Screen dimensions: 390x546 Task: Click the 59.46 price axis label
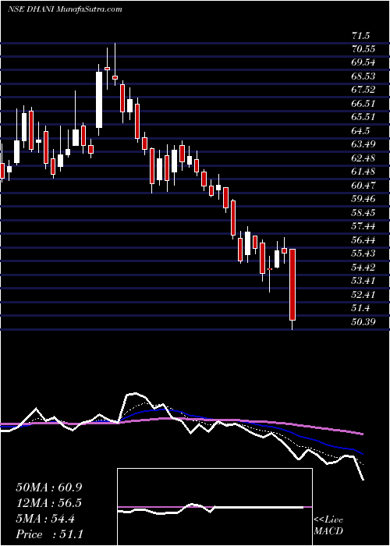tap(363, 199)
